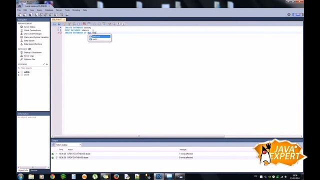Save the script with the floppy disk icon
320x180 pixels.
59,24
